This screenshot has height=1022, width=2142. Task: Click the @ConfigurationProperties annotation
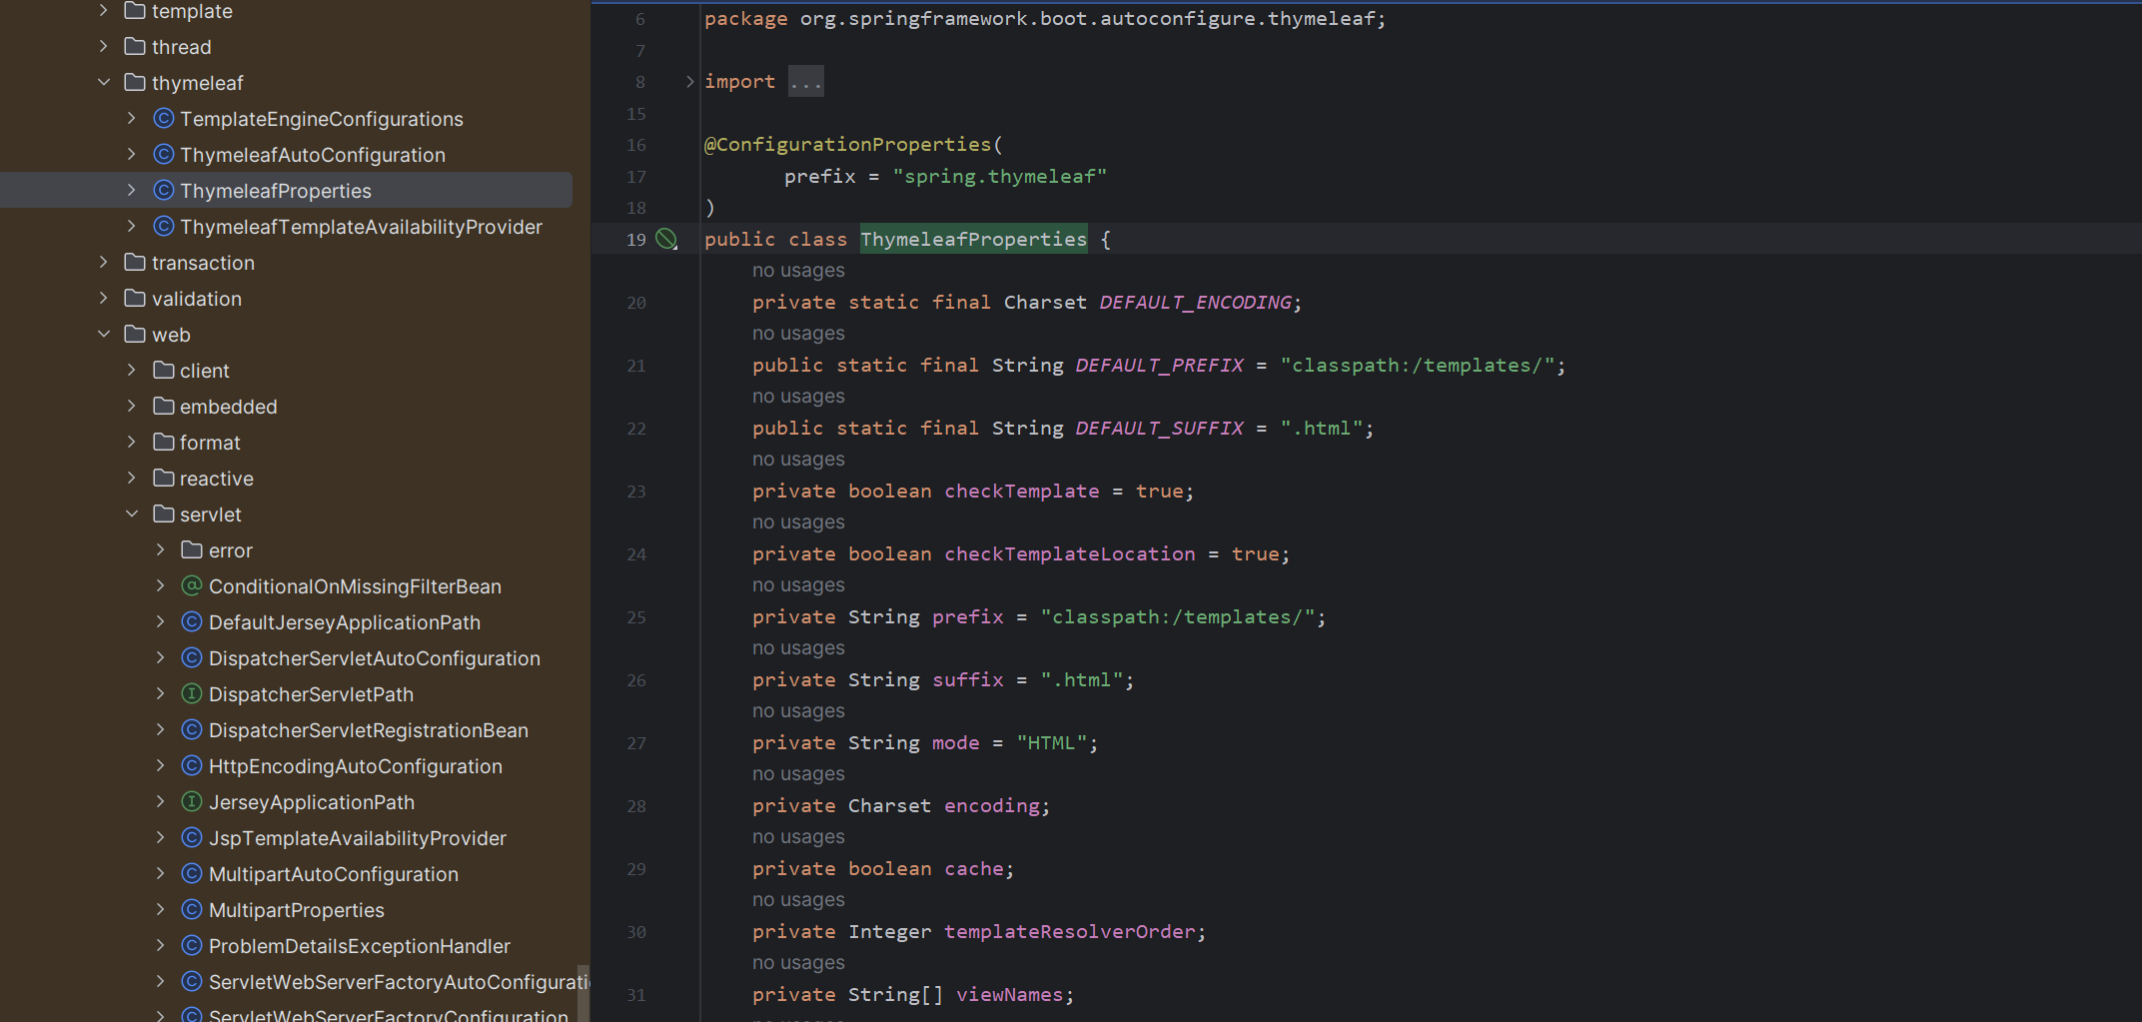click(x=847, y=145)
